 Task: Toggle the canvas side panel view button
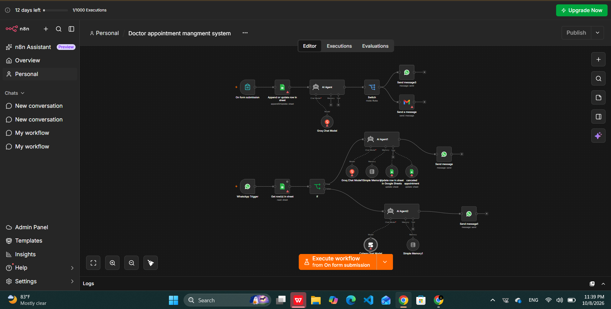tap(598, 117)
